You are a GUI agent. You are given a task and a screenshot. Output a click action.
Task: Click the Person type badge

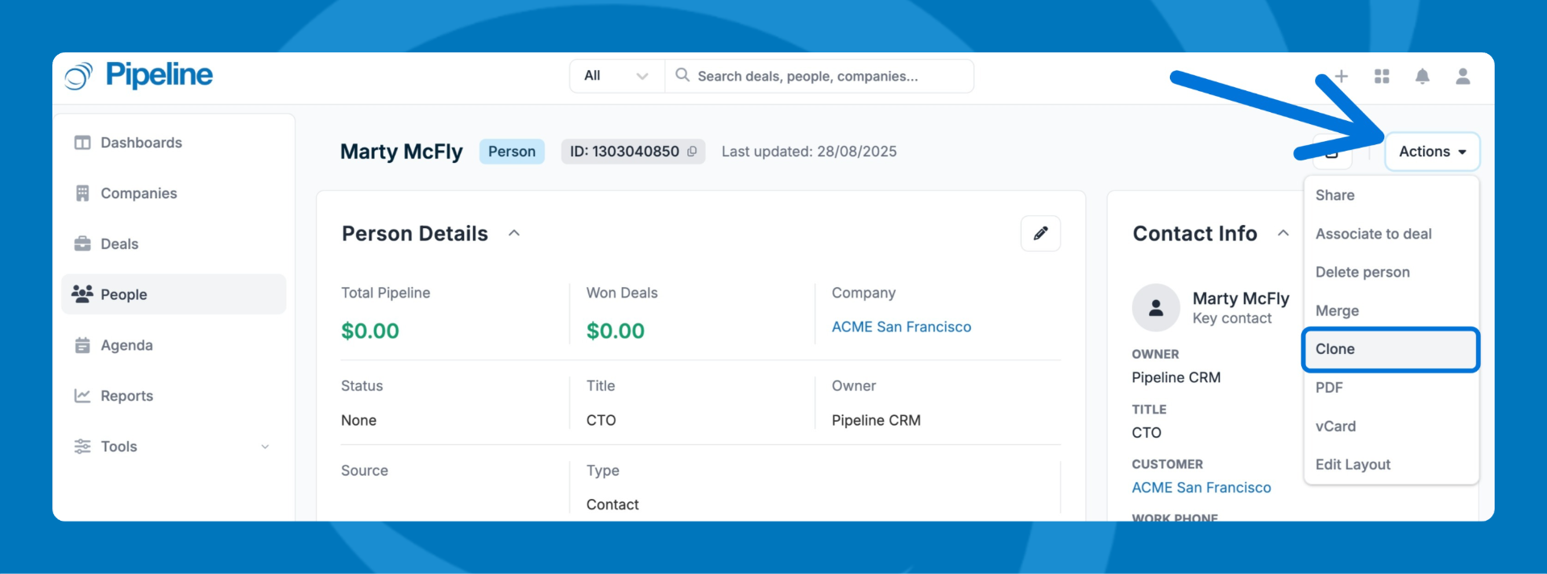click(x=512, y=152)
